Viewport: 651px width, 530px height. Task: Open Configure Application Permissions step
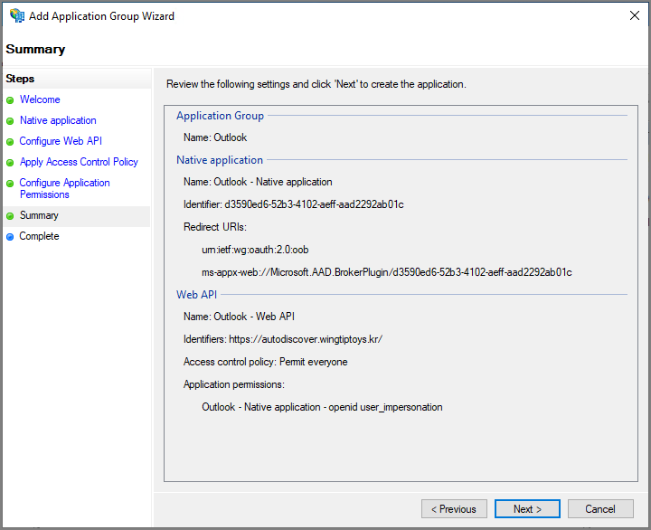(x=65, y=188)
